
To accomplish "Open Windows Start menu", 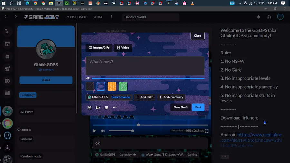I will [4, 3].
